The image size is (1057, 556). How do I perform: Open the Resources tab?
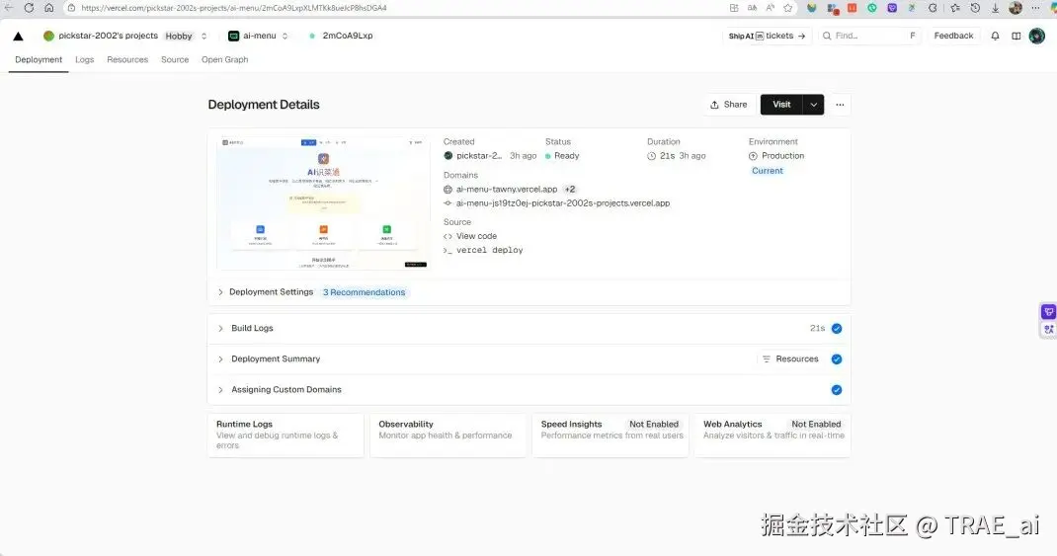coord(127,59)
